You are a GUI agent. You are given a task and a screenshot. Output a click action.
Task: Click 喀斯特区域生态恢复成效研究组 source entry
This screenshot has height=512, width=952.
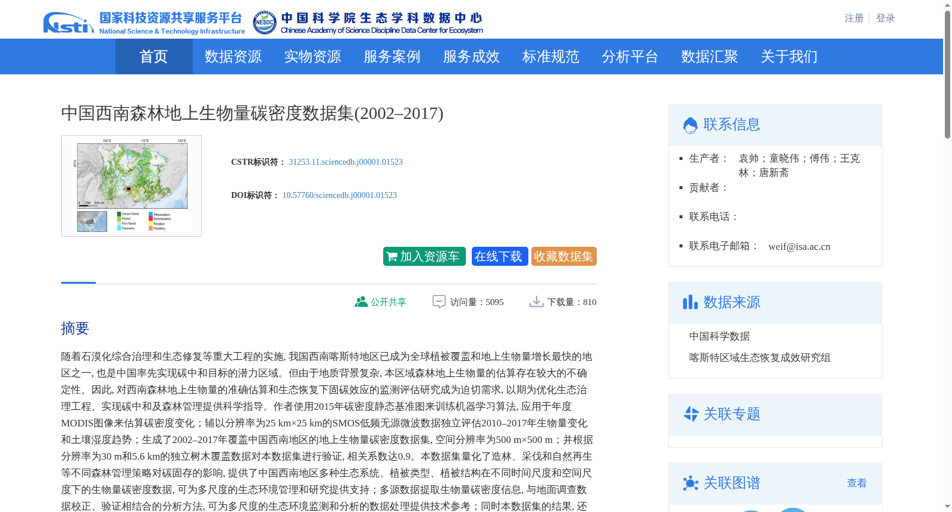point(760,357)
